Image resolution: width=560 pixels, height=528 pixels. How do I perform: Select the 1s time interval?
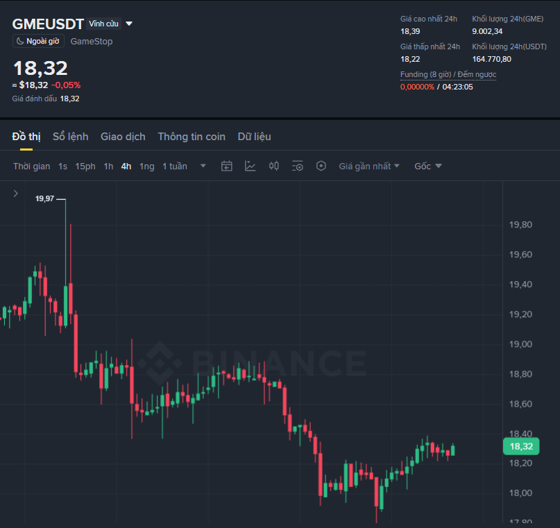[x=62, y=167]
